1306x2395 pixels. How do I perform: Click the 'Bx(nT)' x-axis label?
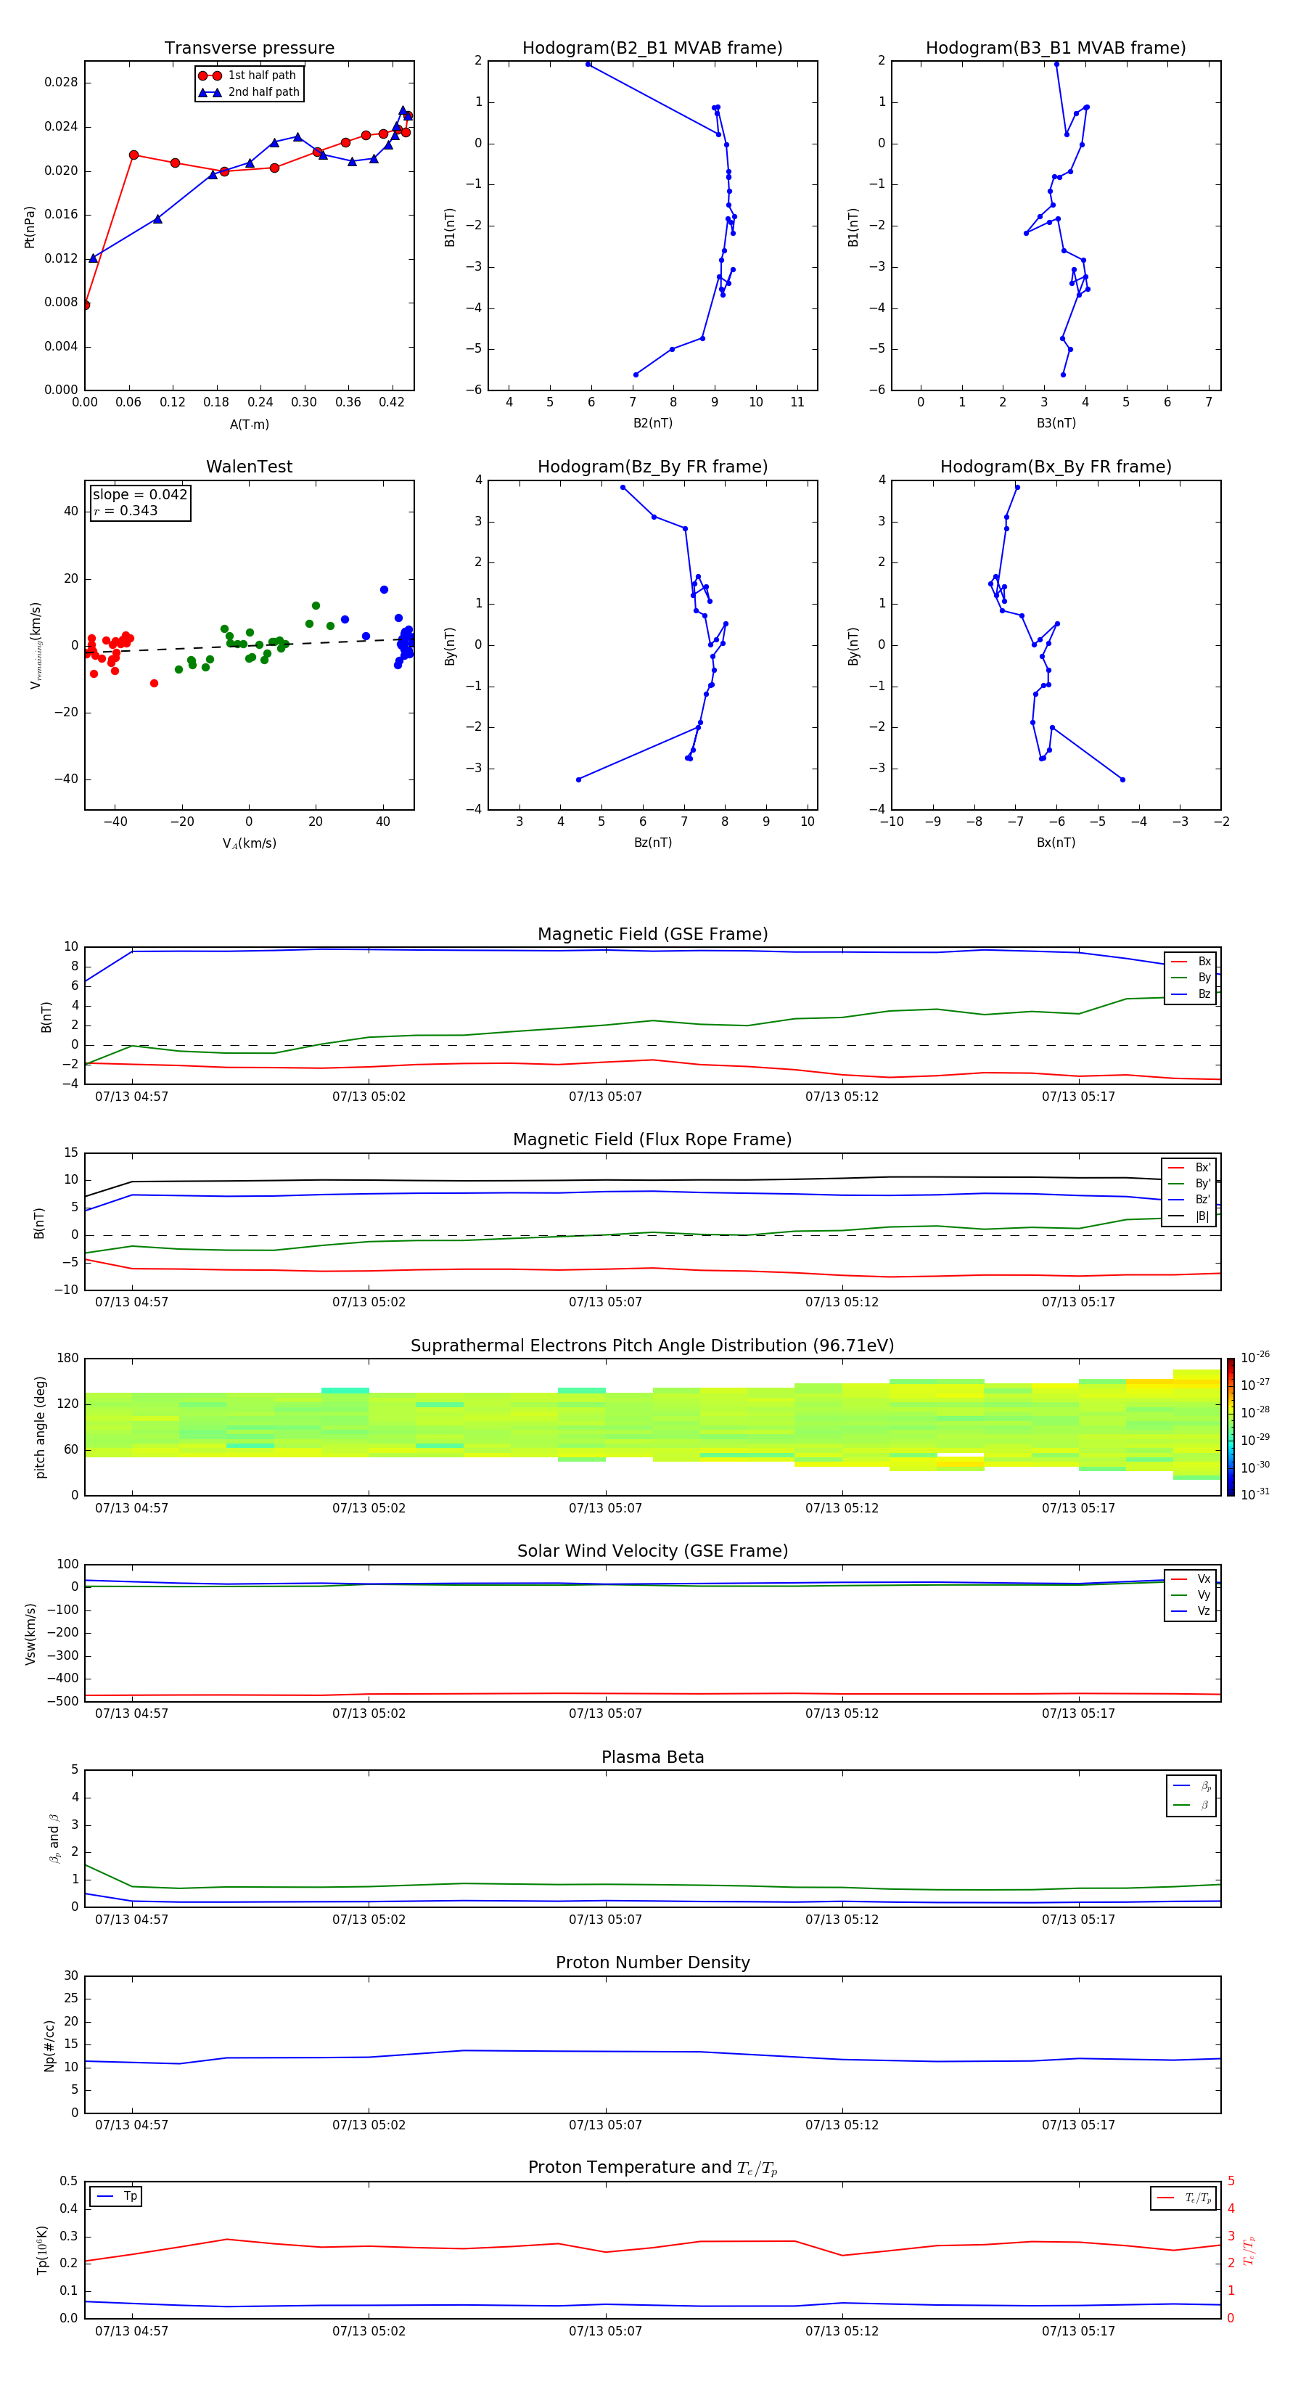tap(1056, 843)
